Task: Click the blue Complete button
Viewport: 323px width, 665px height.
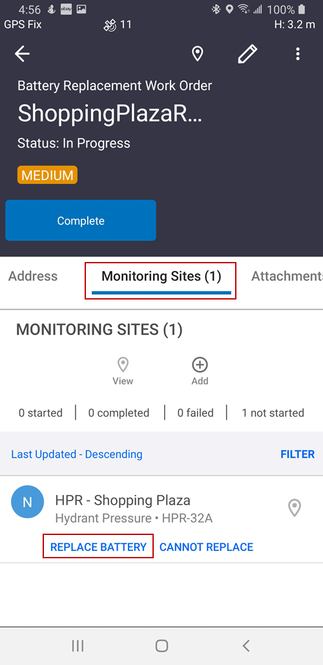Action: [81, 221]
